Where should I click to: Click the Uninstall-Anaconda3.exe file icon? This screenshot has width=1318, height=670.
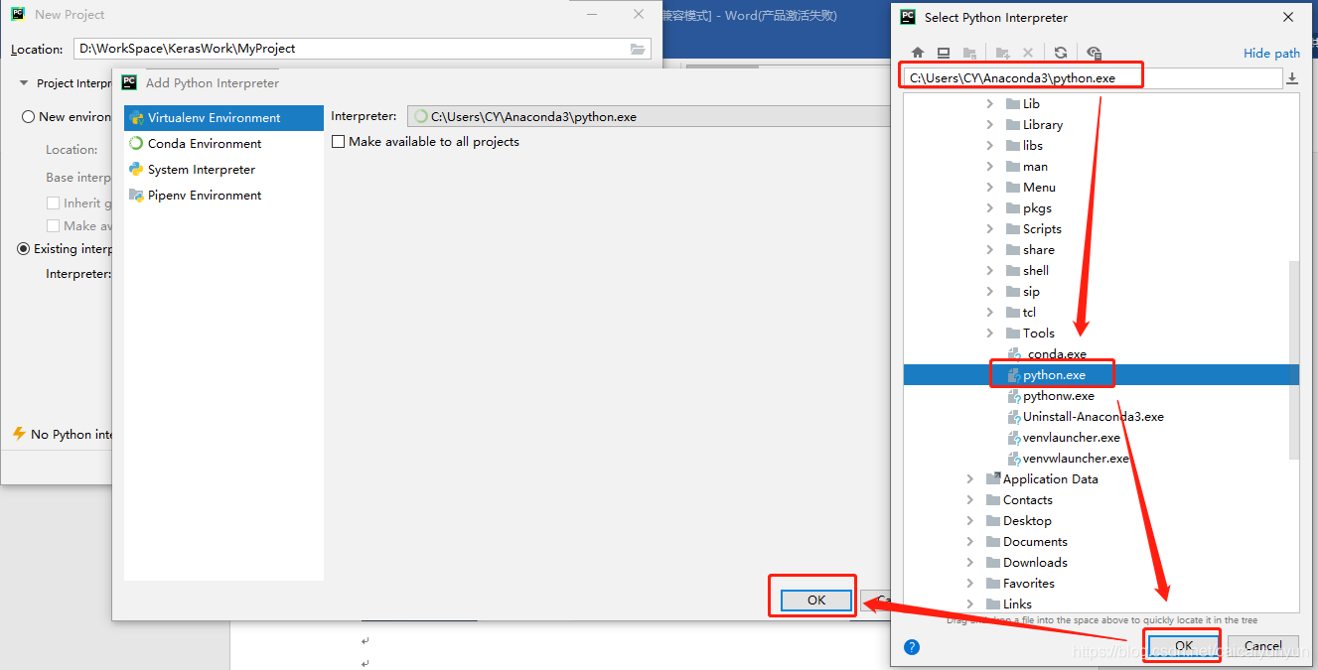1014,417
